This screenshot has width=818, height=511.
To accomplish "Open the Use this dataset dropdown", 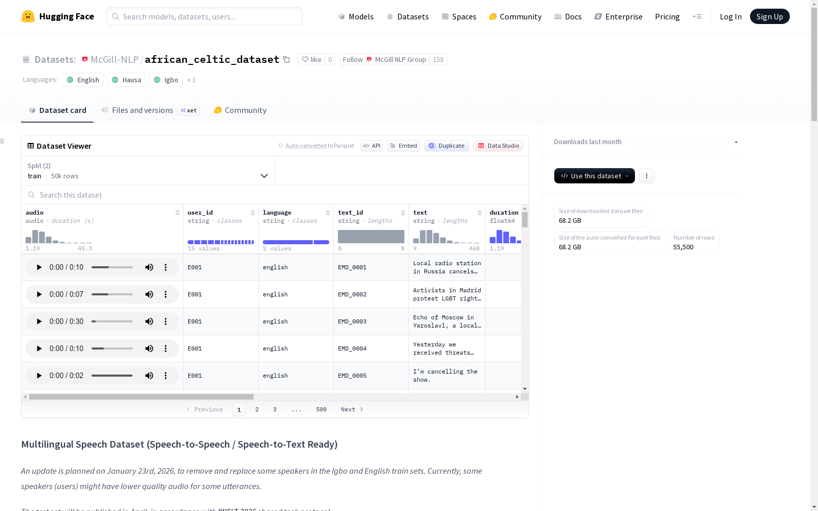I will point(595,176).
